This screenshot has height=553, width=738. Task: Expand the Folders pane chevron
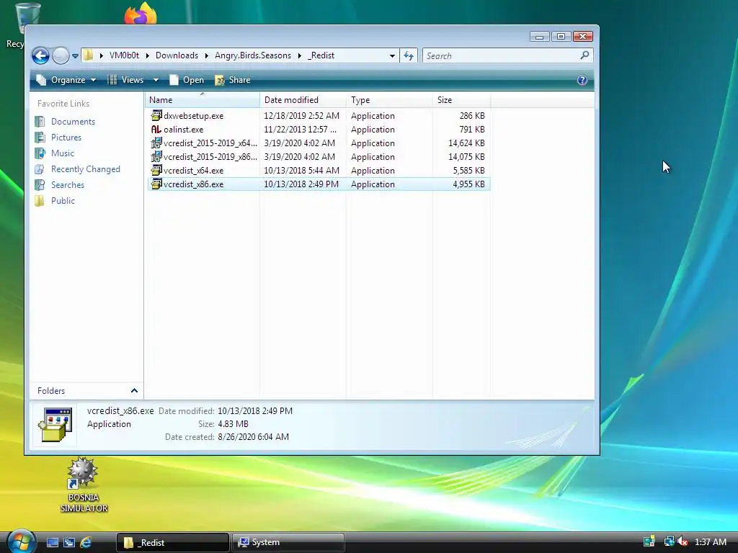pyautogui.click(x=134, y=391)
